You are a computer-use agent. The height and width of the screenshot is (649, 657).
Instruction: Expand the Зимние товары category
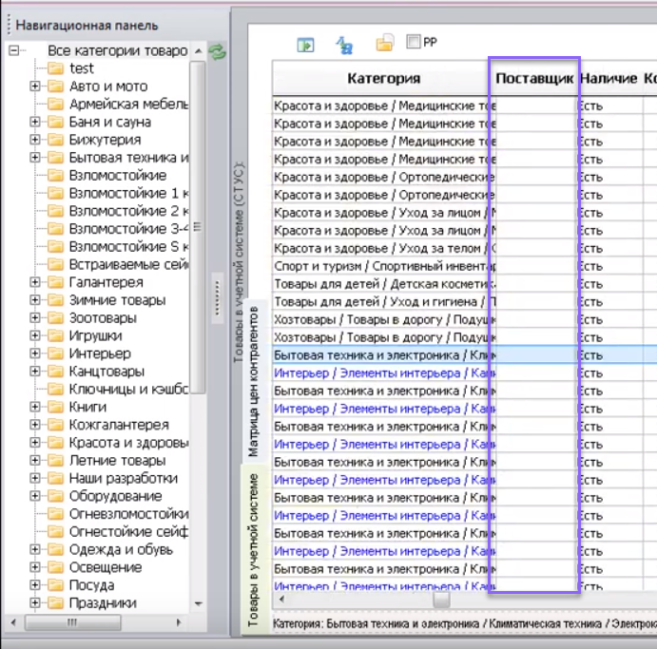35,300
